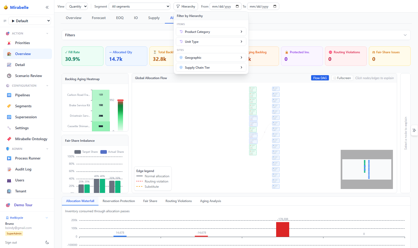Click the Hierarchy filter button
Image resolution: width=418 pixels, height=248 pixels.
pyautogui.click(x=186, y=6)
